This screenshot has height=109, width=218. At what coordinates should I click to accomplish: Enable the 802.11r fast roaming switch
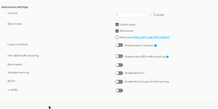119,82
